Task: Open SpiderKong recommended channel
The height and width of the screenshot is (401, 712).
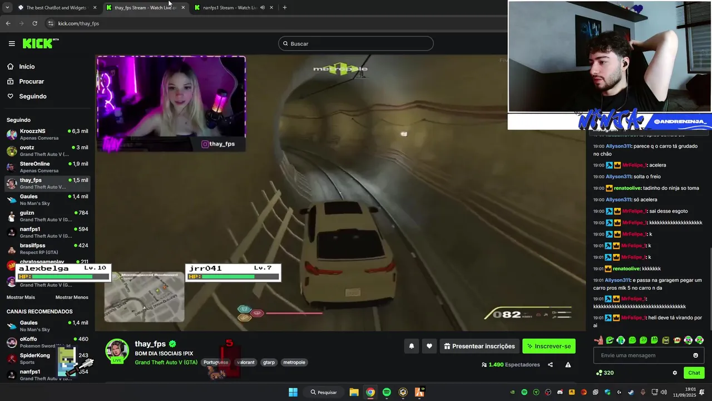Action: tap(47, 358)
